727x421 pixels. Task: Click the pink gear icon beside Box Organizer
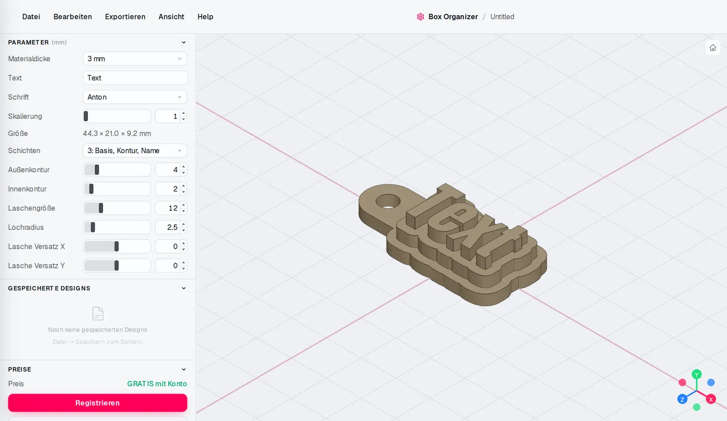(421, 17)
